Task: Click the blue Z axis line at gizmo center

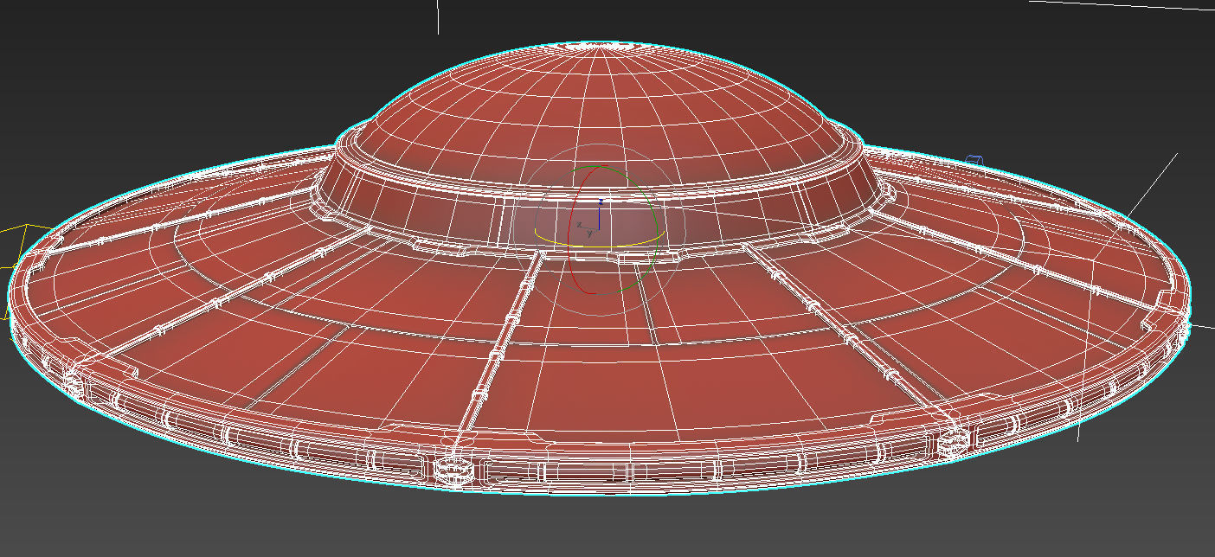Action: (x=600, y=214)
